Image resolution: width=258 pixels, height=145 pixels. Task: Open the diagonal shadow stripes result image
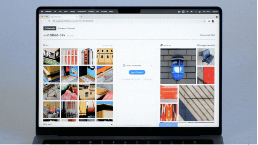tap(196, 103)
